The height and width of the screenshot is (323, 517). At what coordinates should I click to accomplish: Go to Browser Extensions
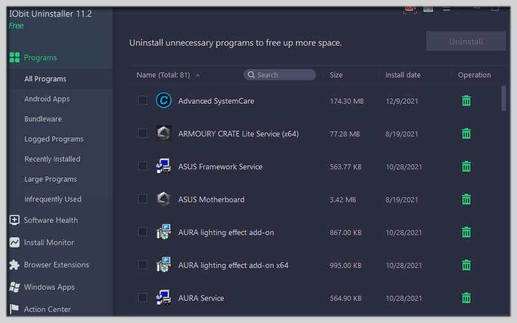(x=56, y=265)
